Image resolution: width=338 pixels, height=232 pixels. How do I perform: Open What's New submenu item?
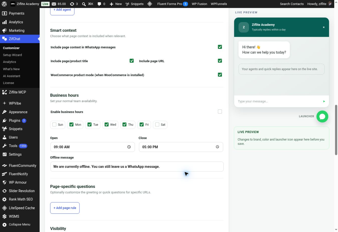tap(11, 69)
